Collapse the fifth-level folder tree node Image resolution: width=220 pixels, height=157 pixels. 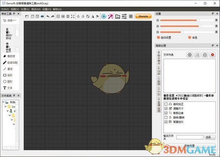pos(12,120)
